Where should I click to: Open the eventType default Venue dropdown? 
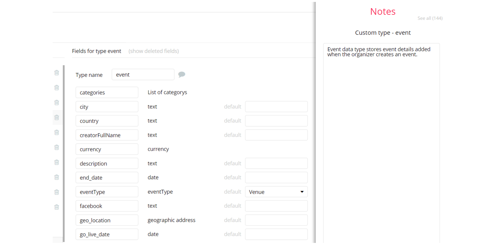pyautogui.click(x=276, y=192)
